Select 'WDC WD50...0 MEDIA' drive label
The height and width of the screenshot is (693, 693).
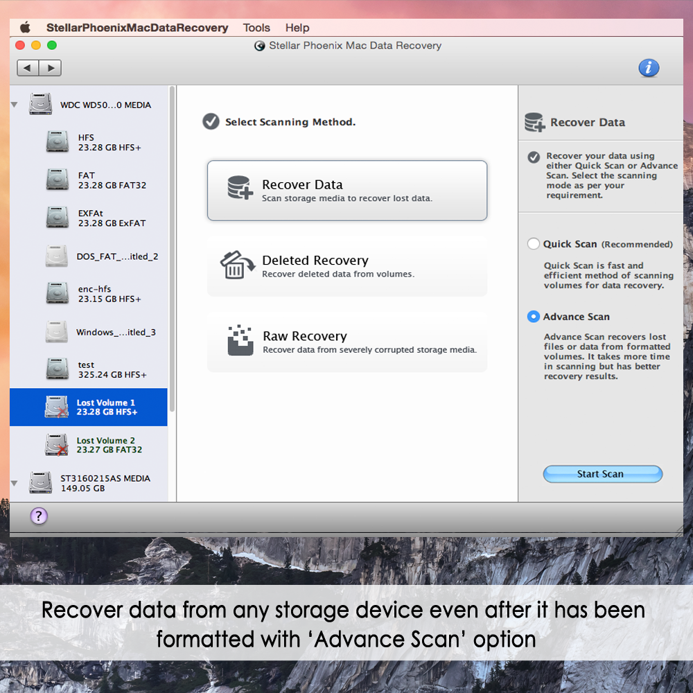point(105,105)
